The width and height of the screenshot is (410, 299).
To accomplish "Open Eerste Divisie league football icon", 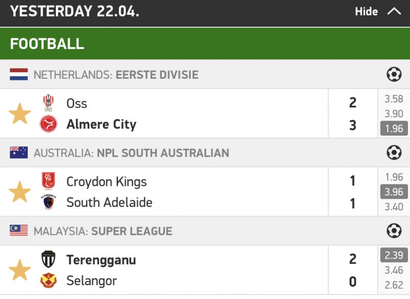I will coord(394,75).
